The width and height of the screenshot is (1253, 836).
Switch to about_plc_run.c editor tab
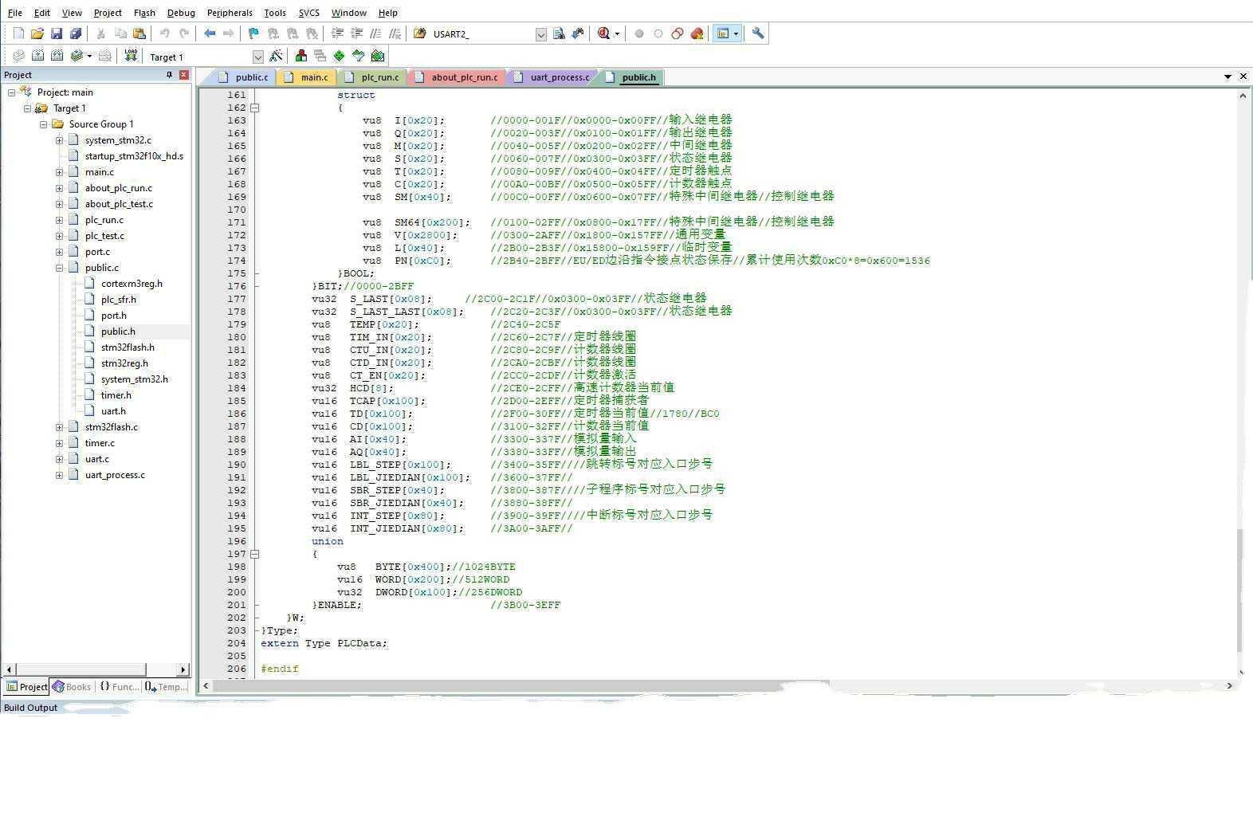pos(457,77)
